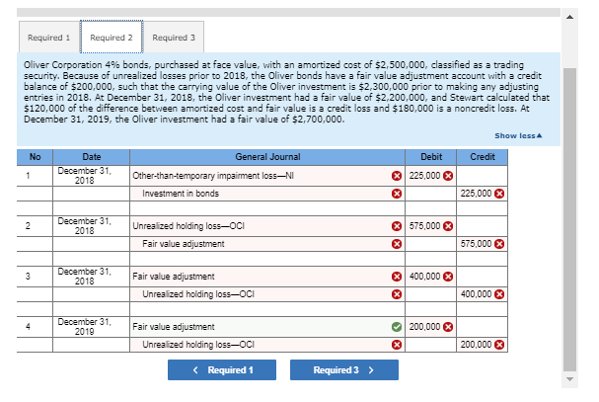This screenshot has width=599, height=402.
Task: Click red X icon beside Unrealized holding loss—OCI in entry 2
Action: click(x=397, y=226)
